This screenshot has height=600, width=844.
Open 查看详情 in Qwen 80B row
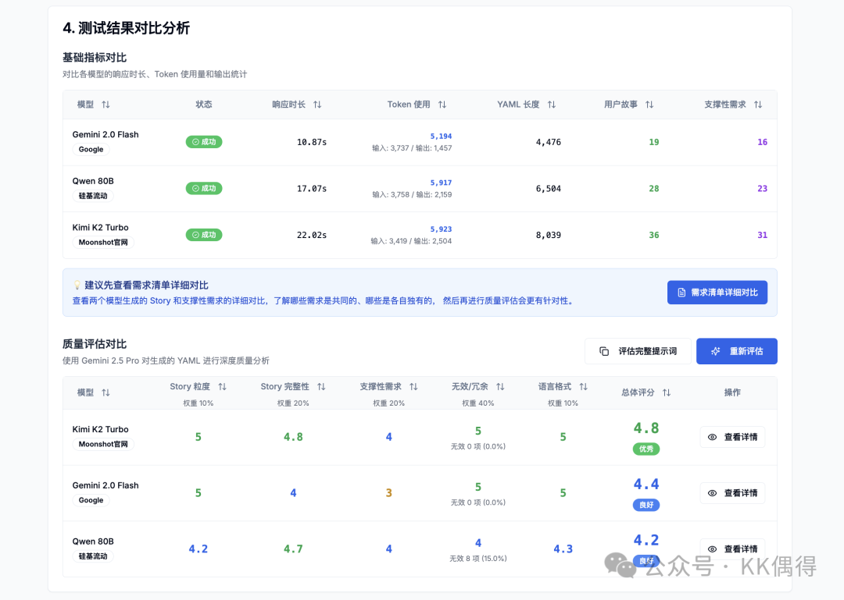(x=732, y=549)
